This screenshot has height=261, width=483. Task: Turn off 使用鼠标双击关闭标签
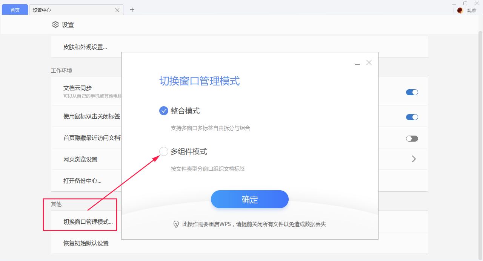(x=412, y=117)
